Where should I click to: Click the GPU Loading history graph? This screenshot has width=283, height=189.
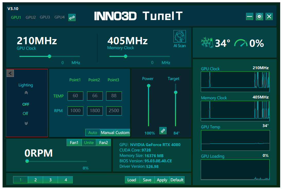(x=235, y=170)
